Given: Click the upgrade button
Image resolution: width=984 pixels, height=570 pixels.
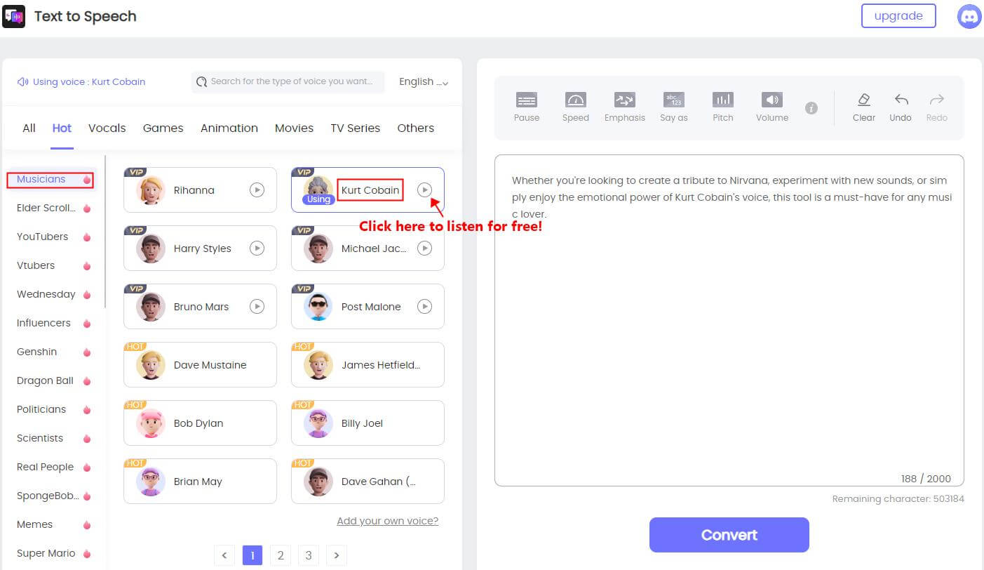Looking at the screenshot, I should [x=898, y=15].
